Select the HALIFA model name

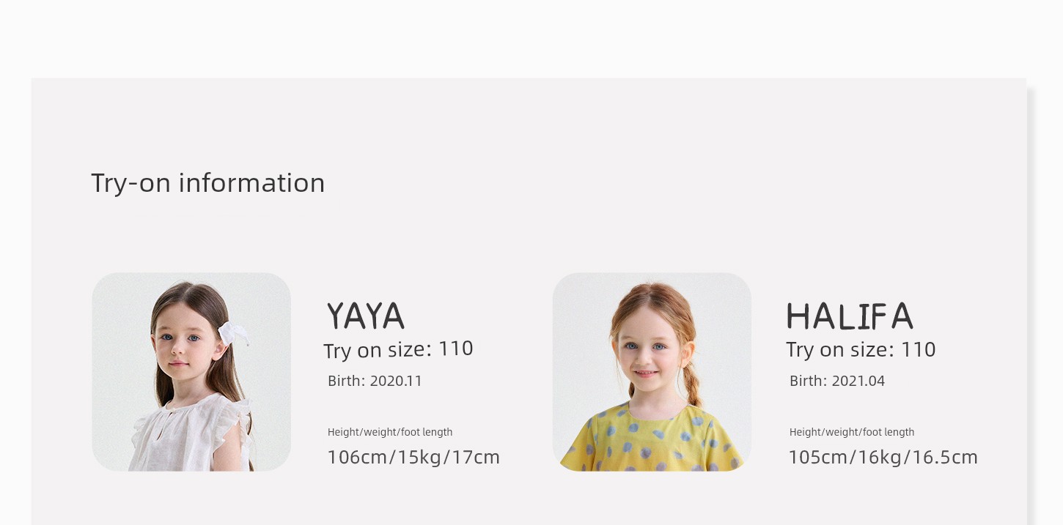point(850,316)
